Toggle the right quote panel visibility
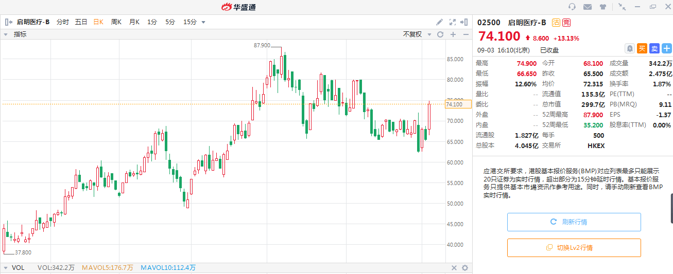 point(465,22)
